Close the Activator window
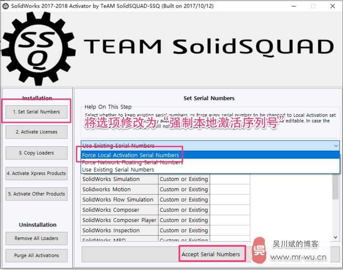343x270 pixels. (x=332, y=6)
